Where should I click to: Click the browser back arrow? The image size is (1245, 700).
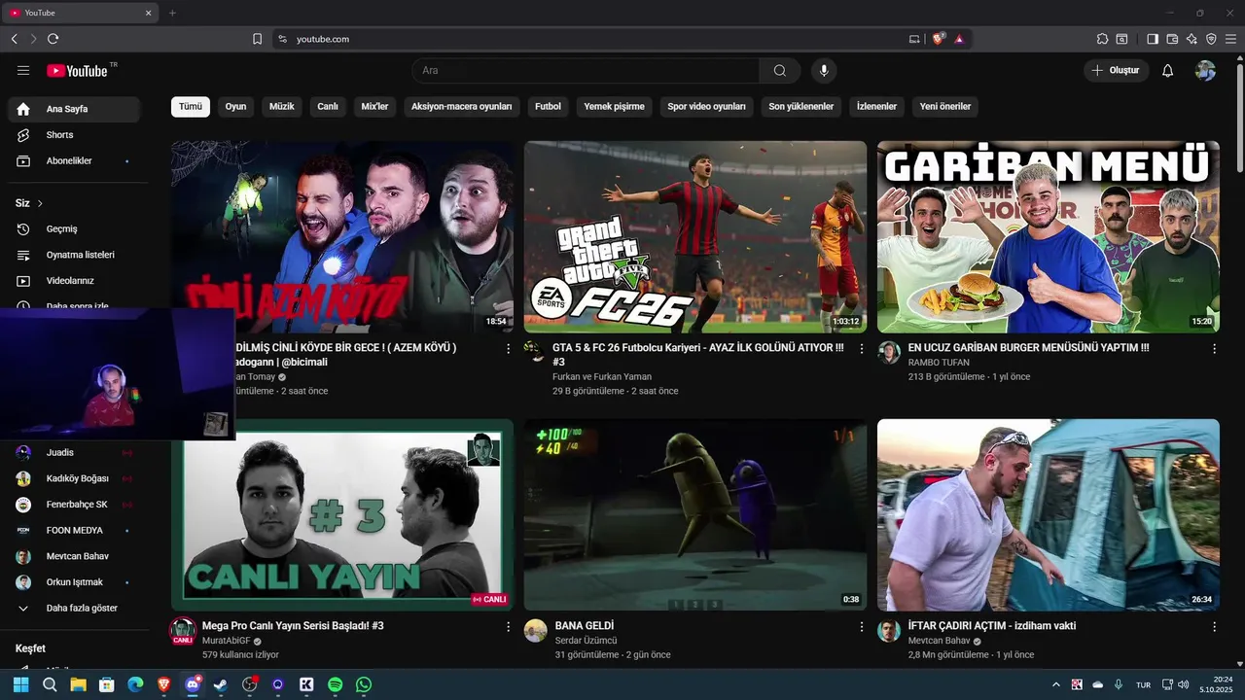tap(14, 39)
